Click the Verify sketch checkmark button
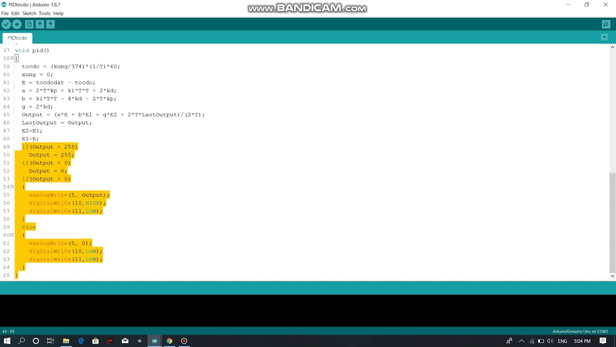The image size is (616, 347). (6, 24)
